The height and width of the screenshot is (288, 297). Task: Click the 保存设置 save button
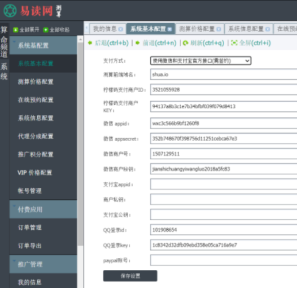(130, 275)
